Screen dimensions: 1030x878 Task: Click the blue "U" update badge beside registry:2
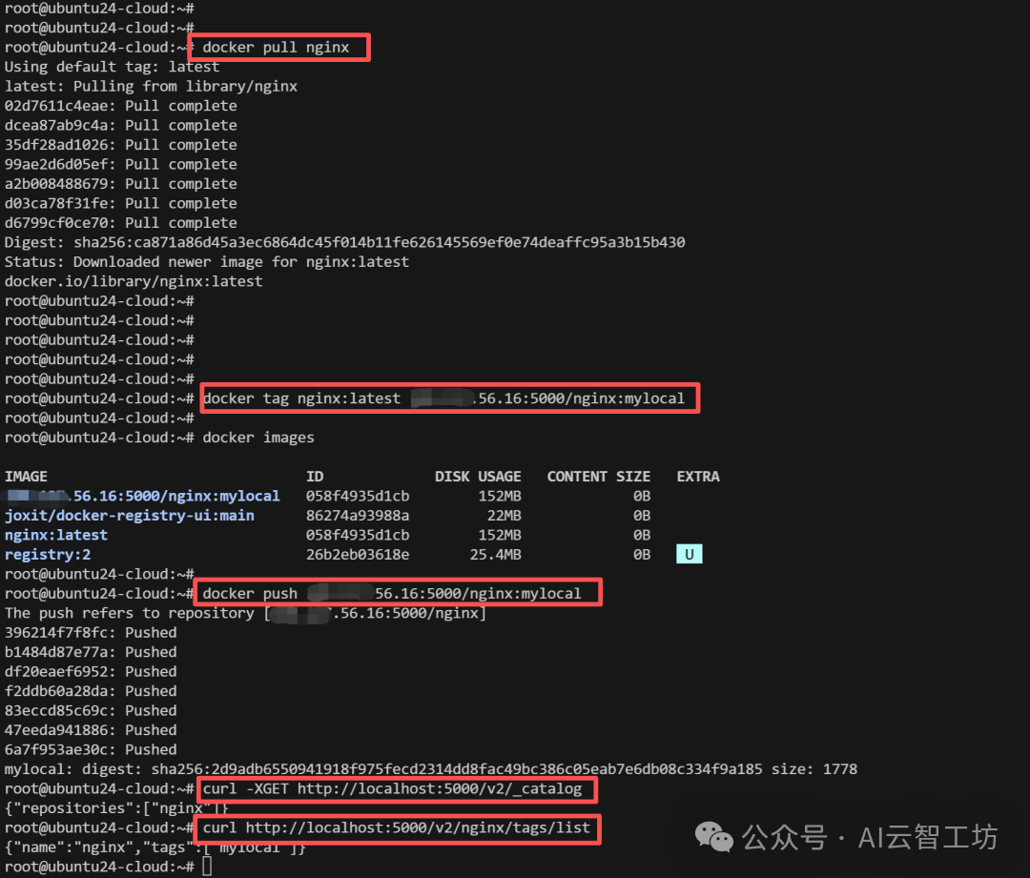click(689, 553)
